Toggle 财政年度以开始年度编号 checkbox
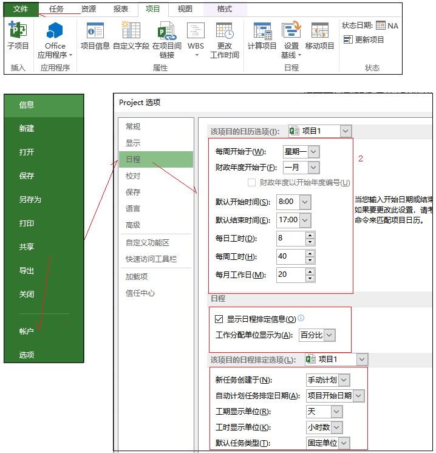 tap(251, 183)
